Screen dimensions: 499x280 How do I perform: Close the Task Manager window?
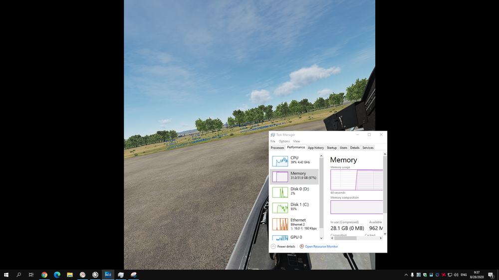(381, 135)
